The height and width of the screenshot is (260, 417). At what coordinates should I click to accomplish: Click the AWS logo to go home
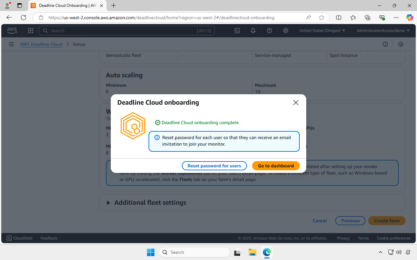[12, 30]
